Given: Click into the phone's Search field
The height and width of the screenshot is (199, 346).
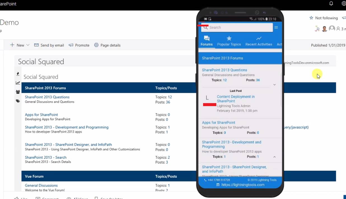Looking at the screenshot, I should point(237,27).
